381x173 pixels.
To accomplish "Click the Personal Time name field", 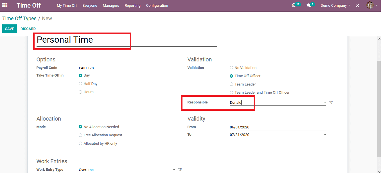I will coord(127,40).
